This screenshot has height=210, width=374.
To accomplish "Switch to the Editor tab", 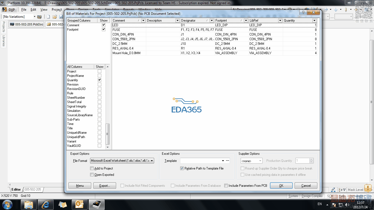I will coord(16,189).
